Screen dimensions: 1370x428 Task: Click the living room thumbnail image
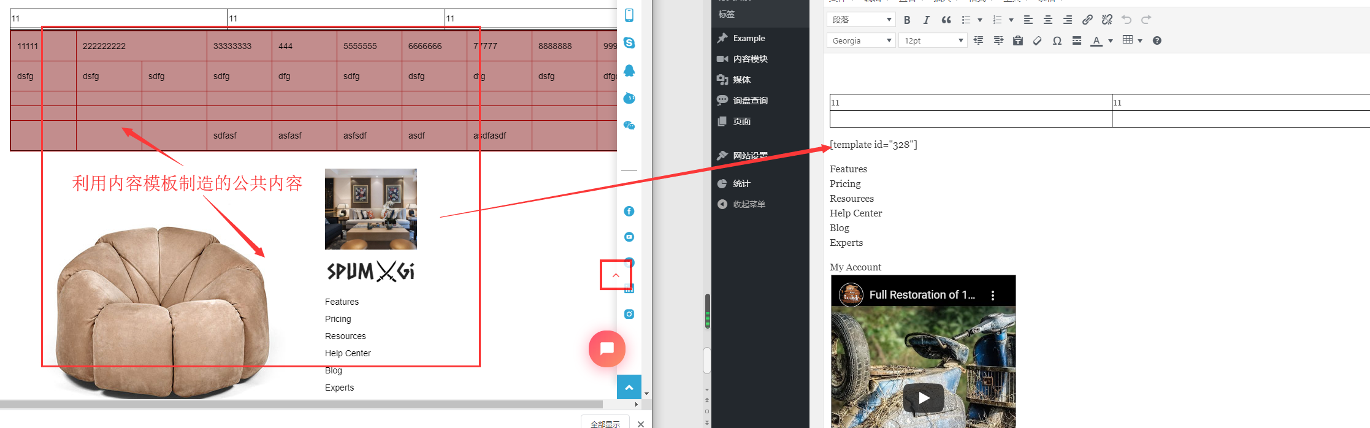point(371,209)
